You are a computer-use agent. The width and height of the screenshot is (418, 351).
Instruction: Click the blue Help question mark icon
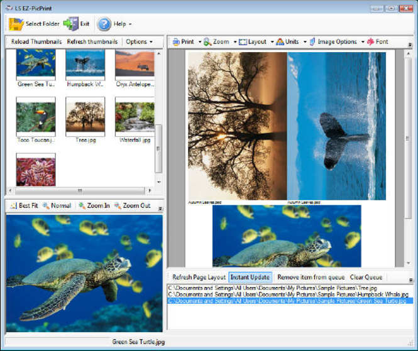point(104,24)
